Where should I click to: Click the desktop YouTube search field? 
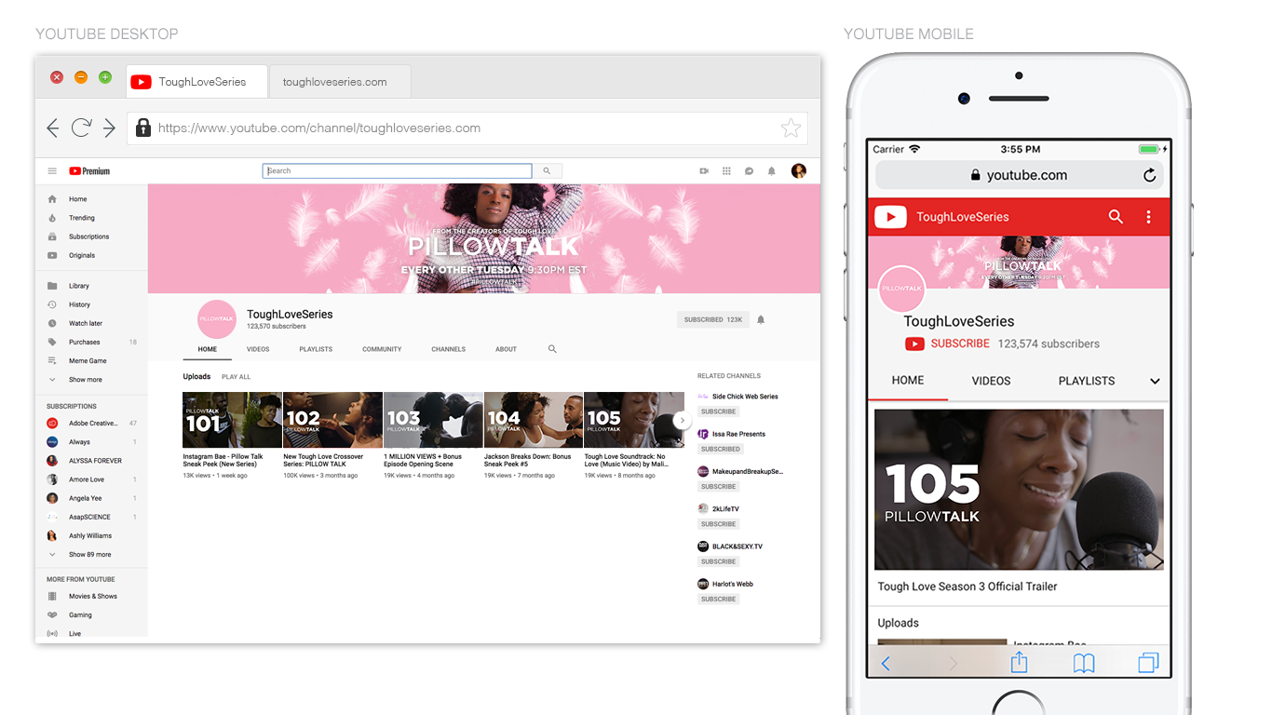click(x=398, y=171)
